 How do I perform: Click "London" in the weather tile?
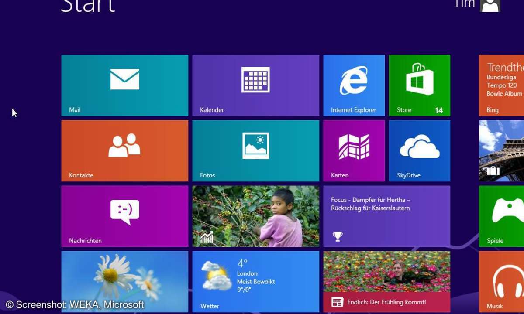click(x=247, y=273)
